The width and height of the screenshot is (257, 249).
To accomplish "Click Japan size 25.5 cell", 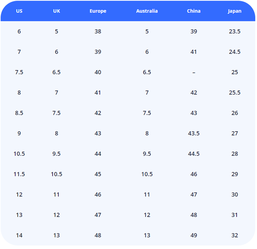I will (x=235, y=93).
